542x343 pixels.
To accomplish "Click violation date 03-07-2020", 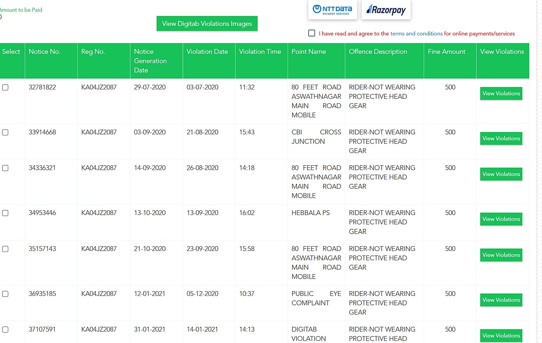I will coord(202,87).
